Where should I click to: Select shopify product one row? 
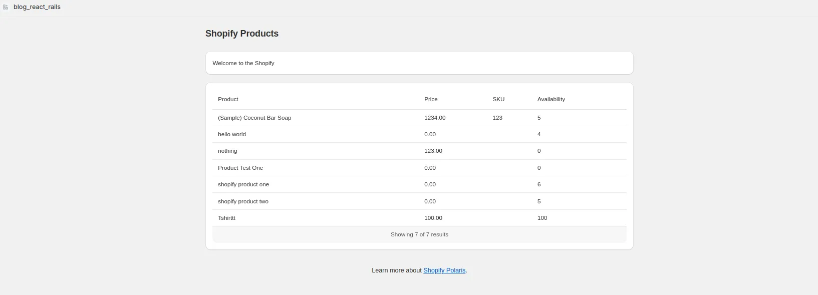pyautogui.click(x=419, y=184)
